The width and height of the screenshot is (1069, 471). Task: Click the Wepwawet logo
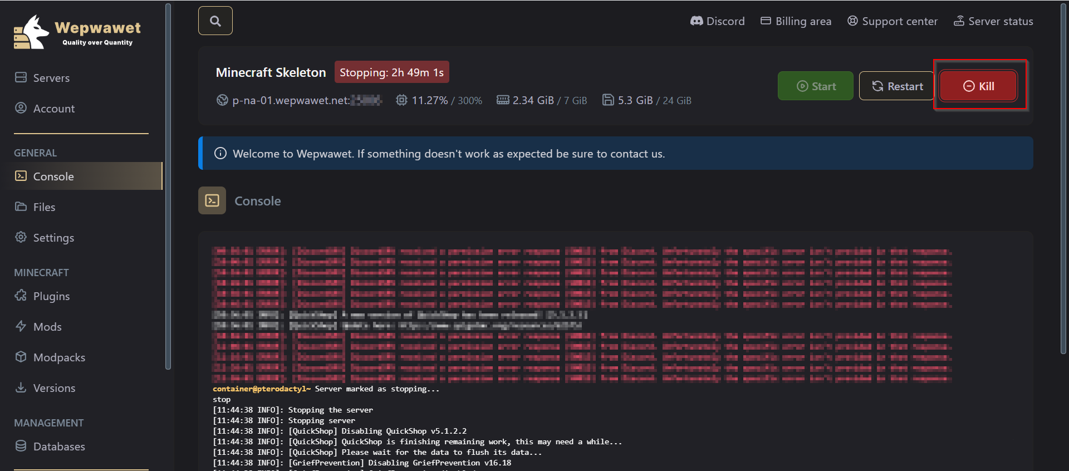(77, 32)
